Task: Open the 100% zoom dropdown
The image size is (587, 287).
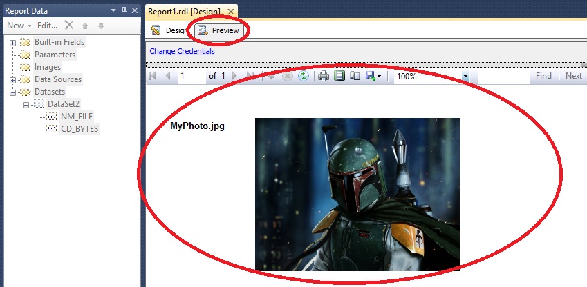Action: tap(465, 76)
